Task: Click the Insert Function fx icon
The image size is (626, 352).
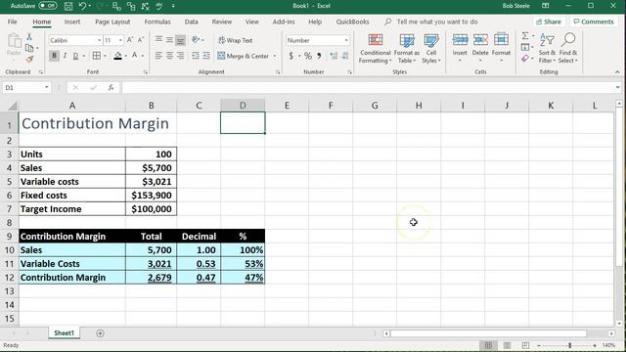Action: (111, 87)
